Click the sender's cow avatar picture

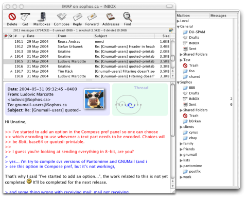[x=94, y=99]
